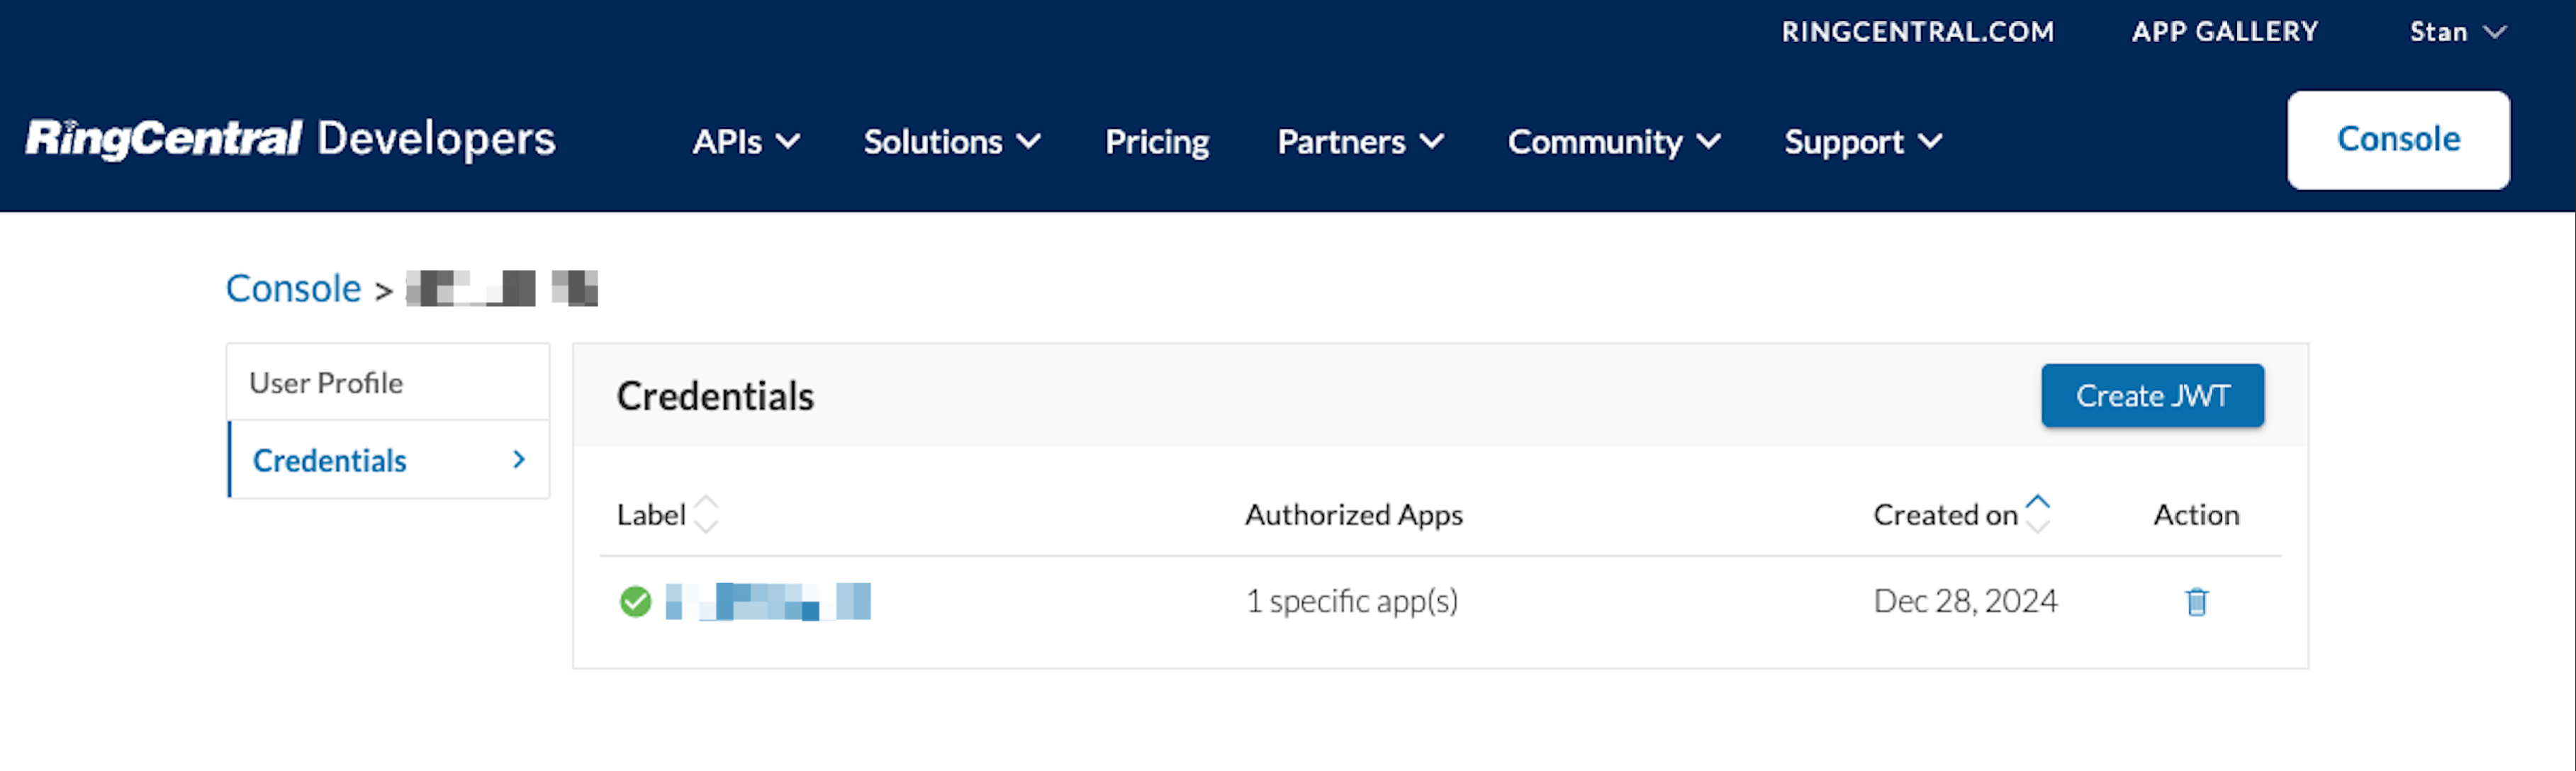Viewport: 2576px width, 771px height.
Task: Sort credentials by Created on date
Action: [x=1961, y=514]
